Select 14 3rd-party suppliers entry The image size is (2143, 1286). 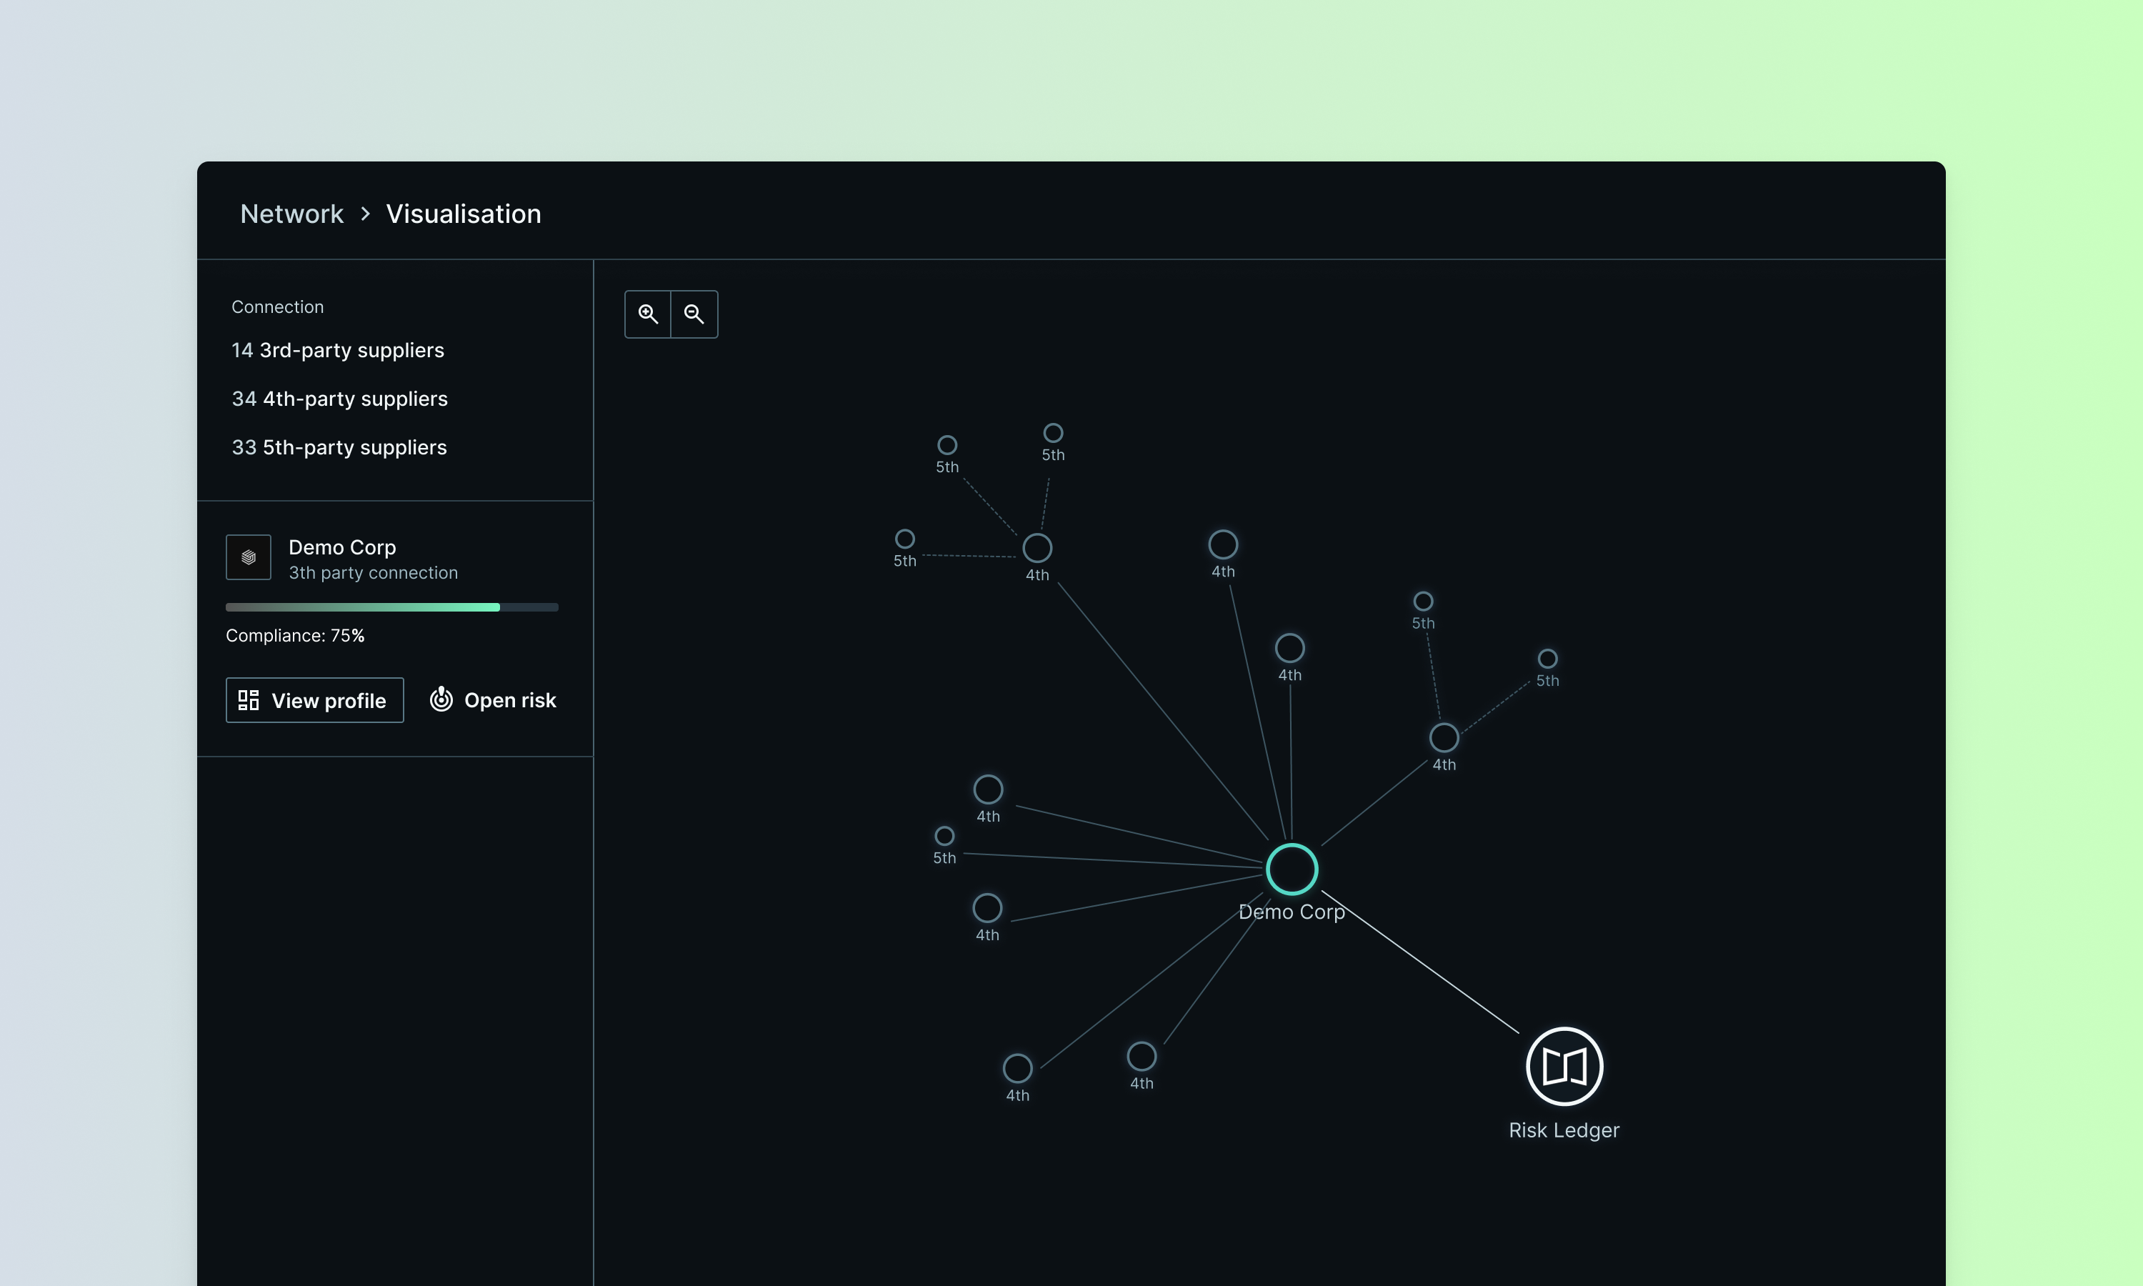pyautogui.click(x=338, y=350)
